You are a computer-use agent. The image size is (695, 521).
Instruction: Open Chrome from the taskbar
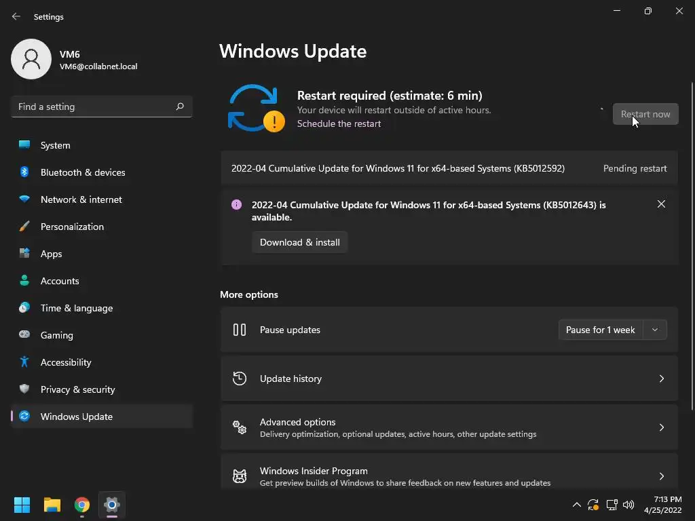coord(82,505)
